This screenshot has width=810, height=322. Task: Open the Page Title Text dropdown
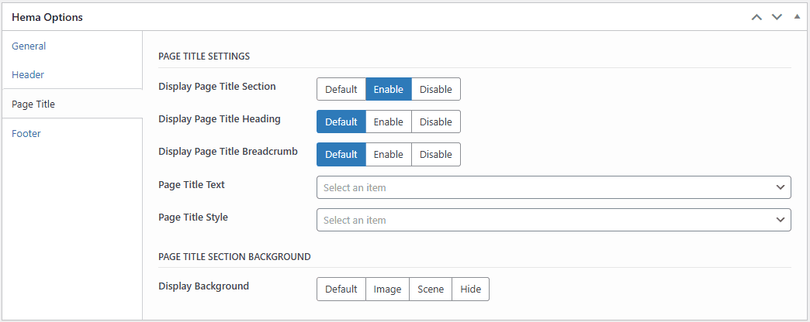[x=553, y=187]
